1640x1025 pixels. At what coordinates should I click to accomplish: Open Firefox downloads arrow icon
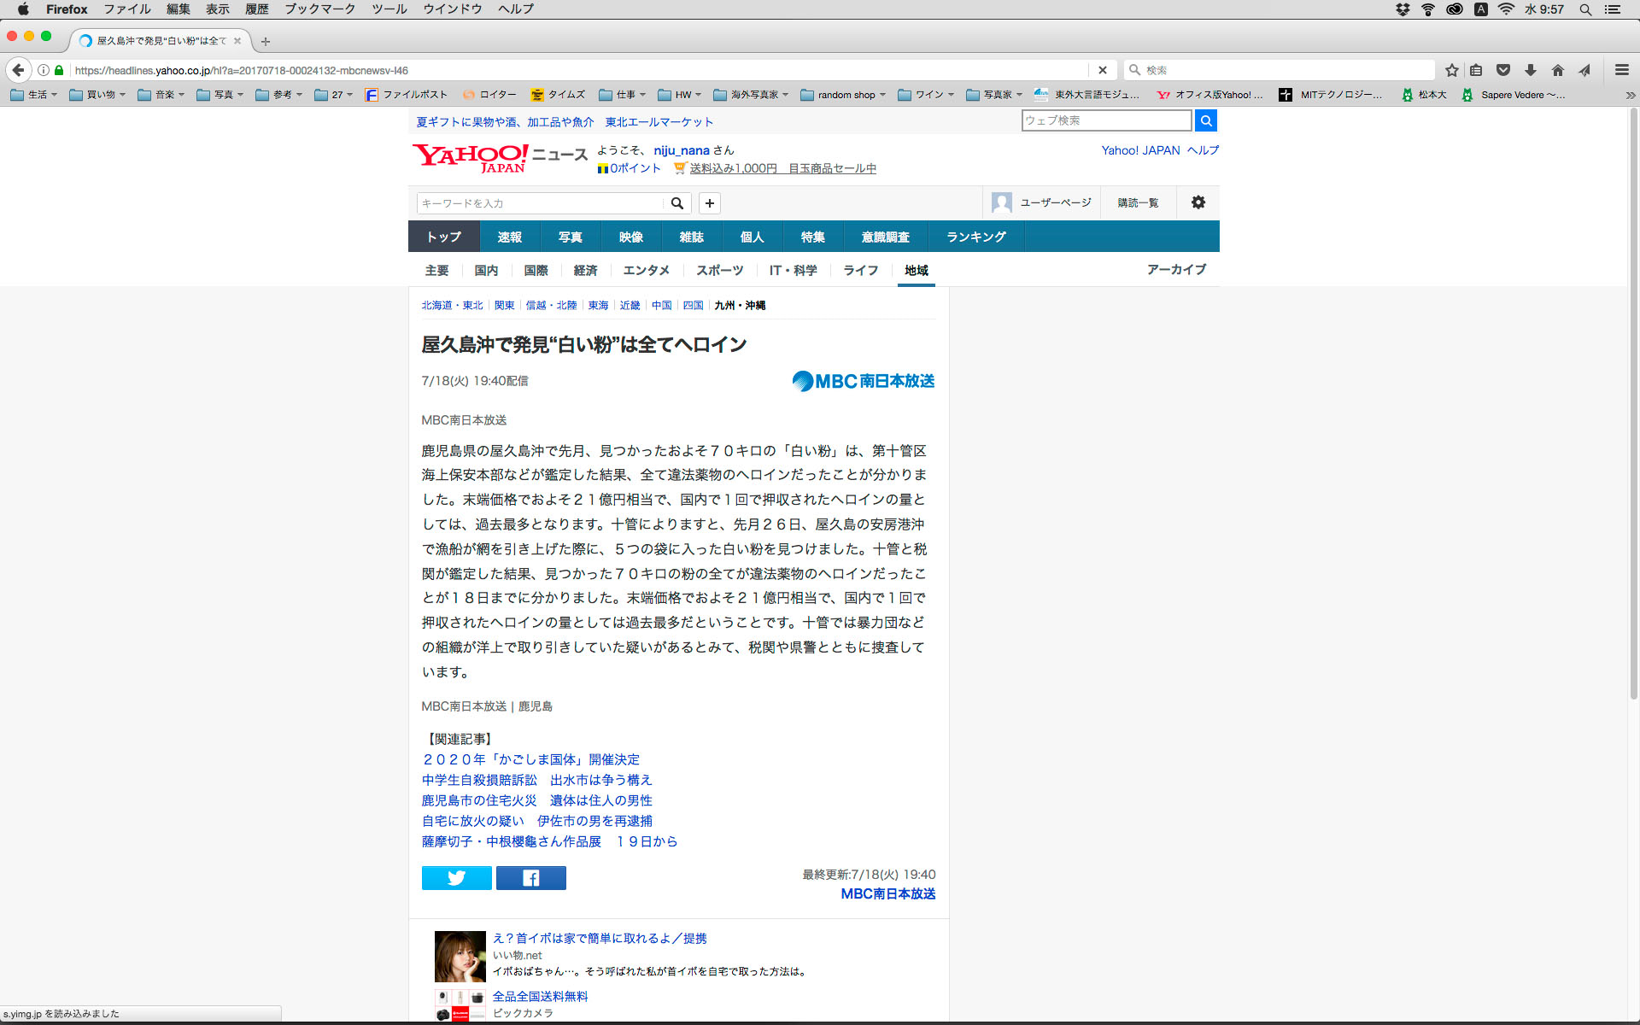pos(1531,70)
